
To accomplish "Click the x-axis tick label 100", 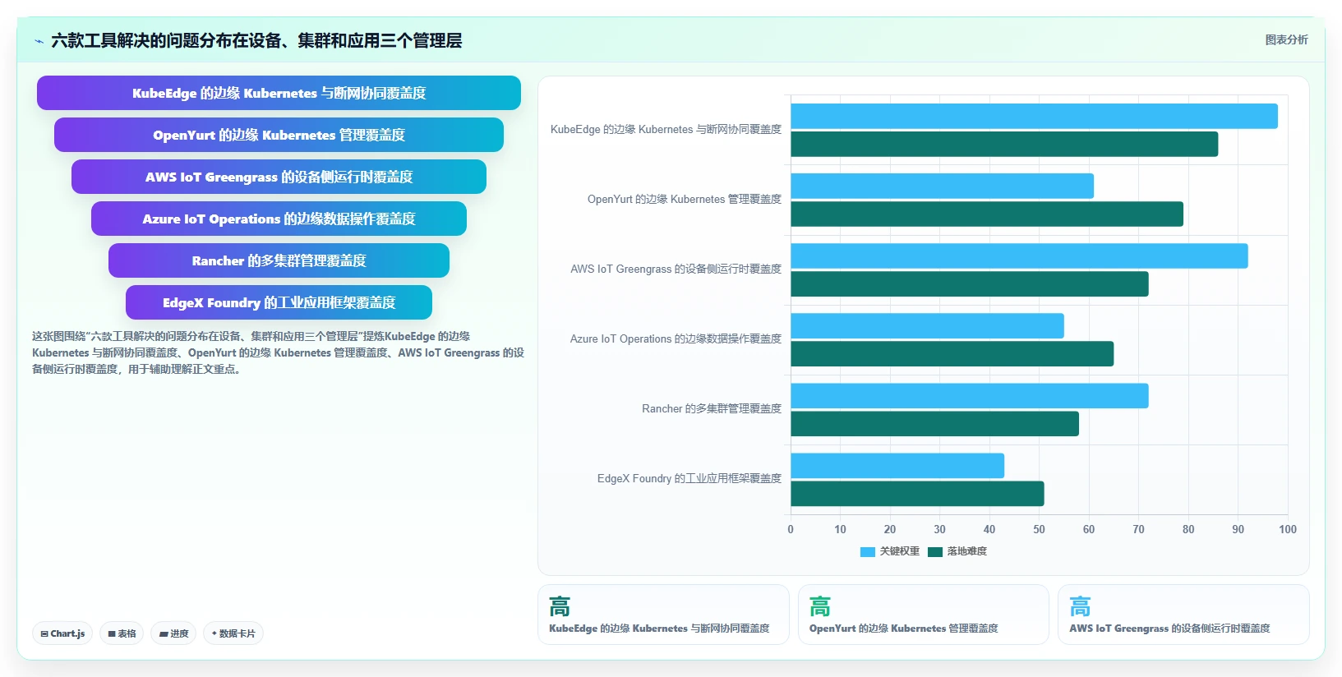I will 1288,529.
